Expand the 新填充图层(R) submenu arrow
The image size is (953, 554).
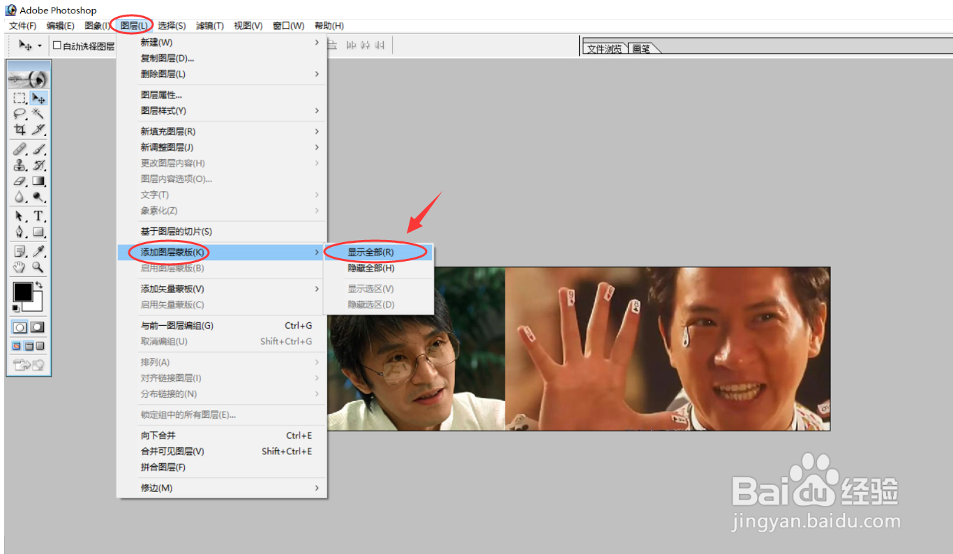pyautogui.click(x=317, y=131)
